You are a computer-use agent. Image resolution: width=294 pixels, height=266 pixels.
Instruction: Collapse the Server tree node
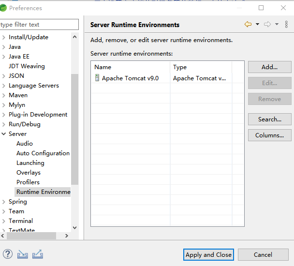pos(3,134)
